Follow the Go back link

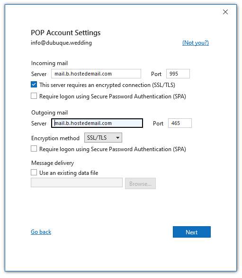41,232
